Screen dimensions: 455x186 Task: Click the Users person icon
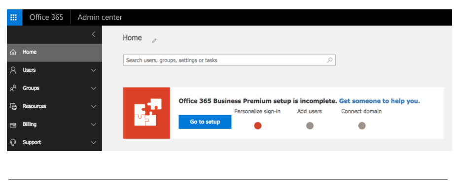(13, 70)
